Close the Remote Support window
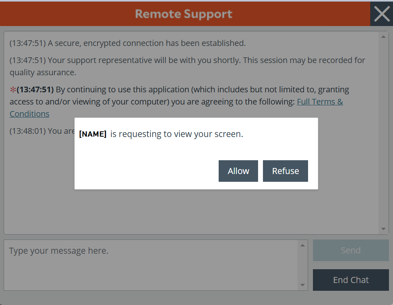 381,14
